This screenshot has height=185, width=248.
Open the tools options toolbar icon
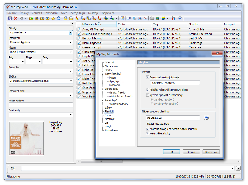(173, 19)
